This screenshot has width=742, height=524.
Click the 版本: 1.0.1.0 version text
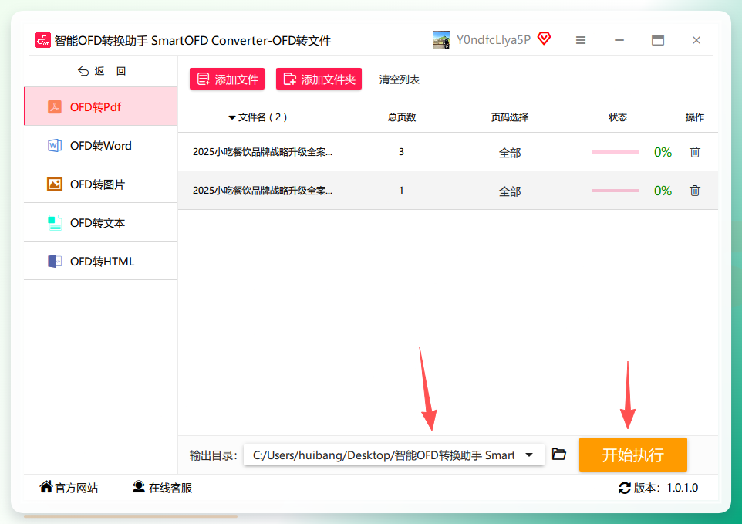pyautogui.click(x=666, y=488)
